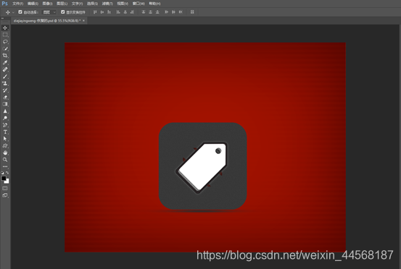Change screen mode at toolbox bottom

(x=5, y=195)
